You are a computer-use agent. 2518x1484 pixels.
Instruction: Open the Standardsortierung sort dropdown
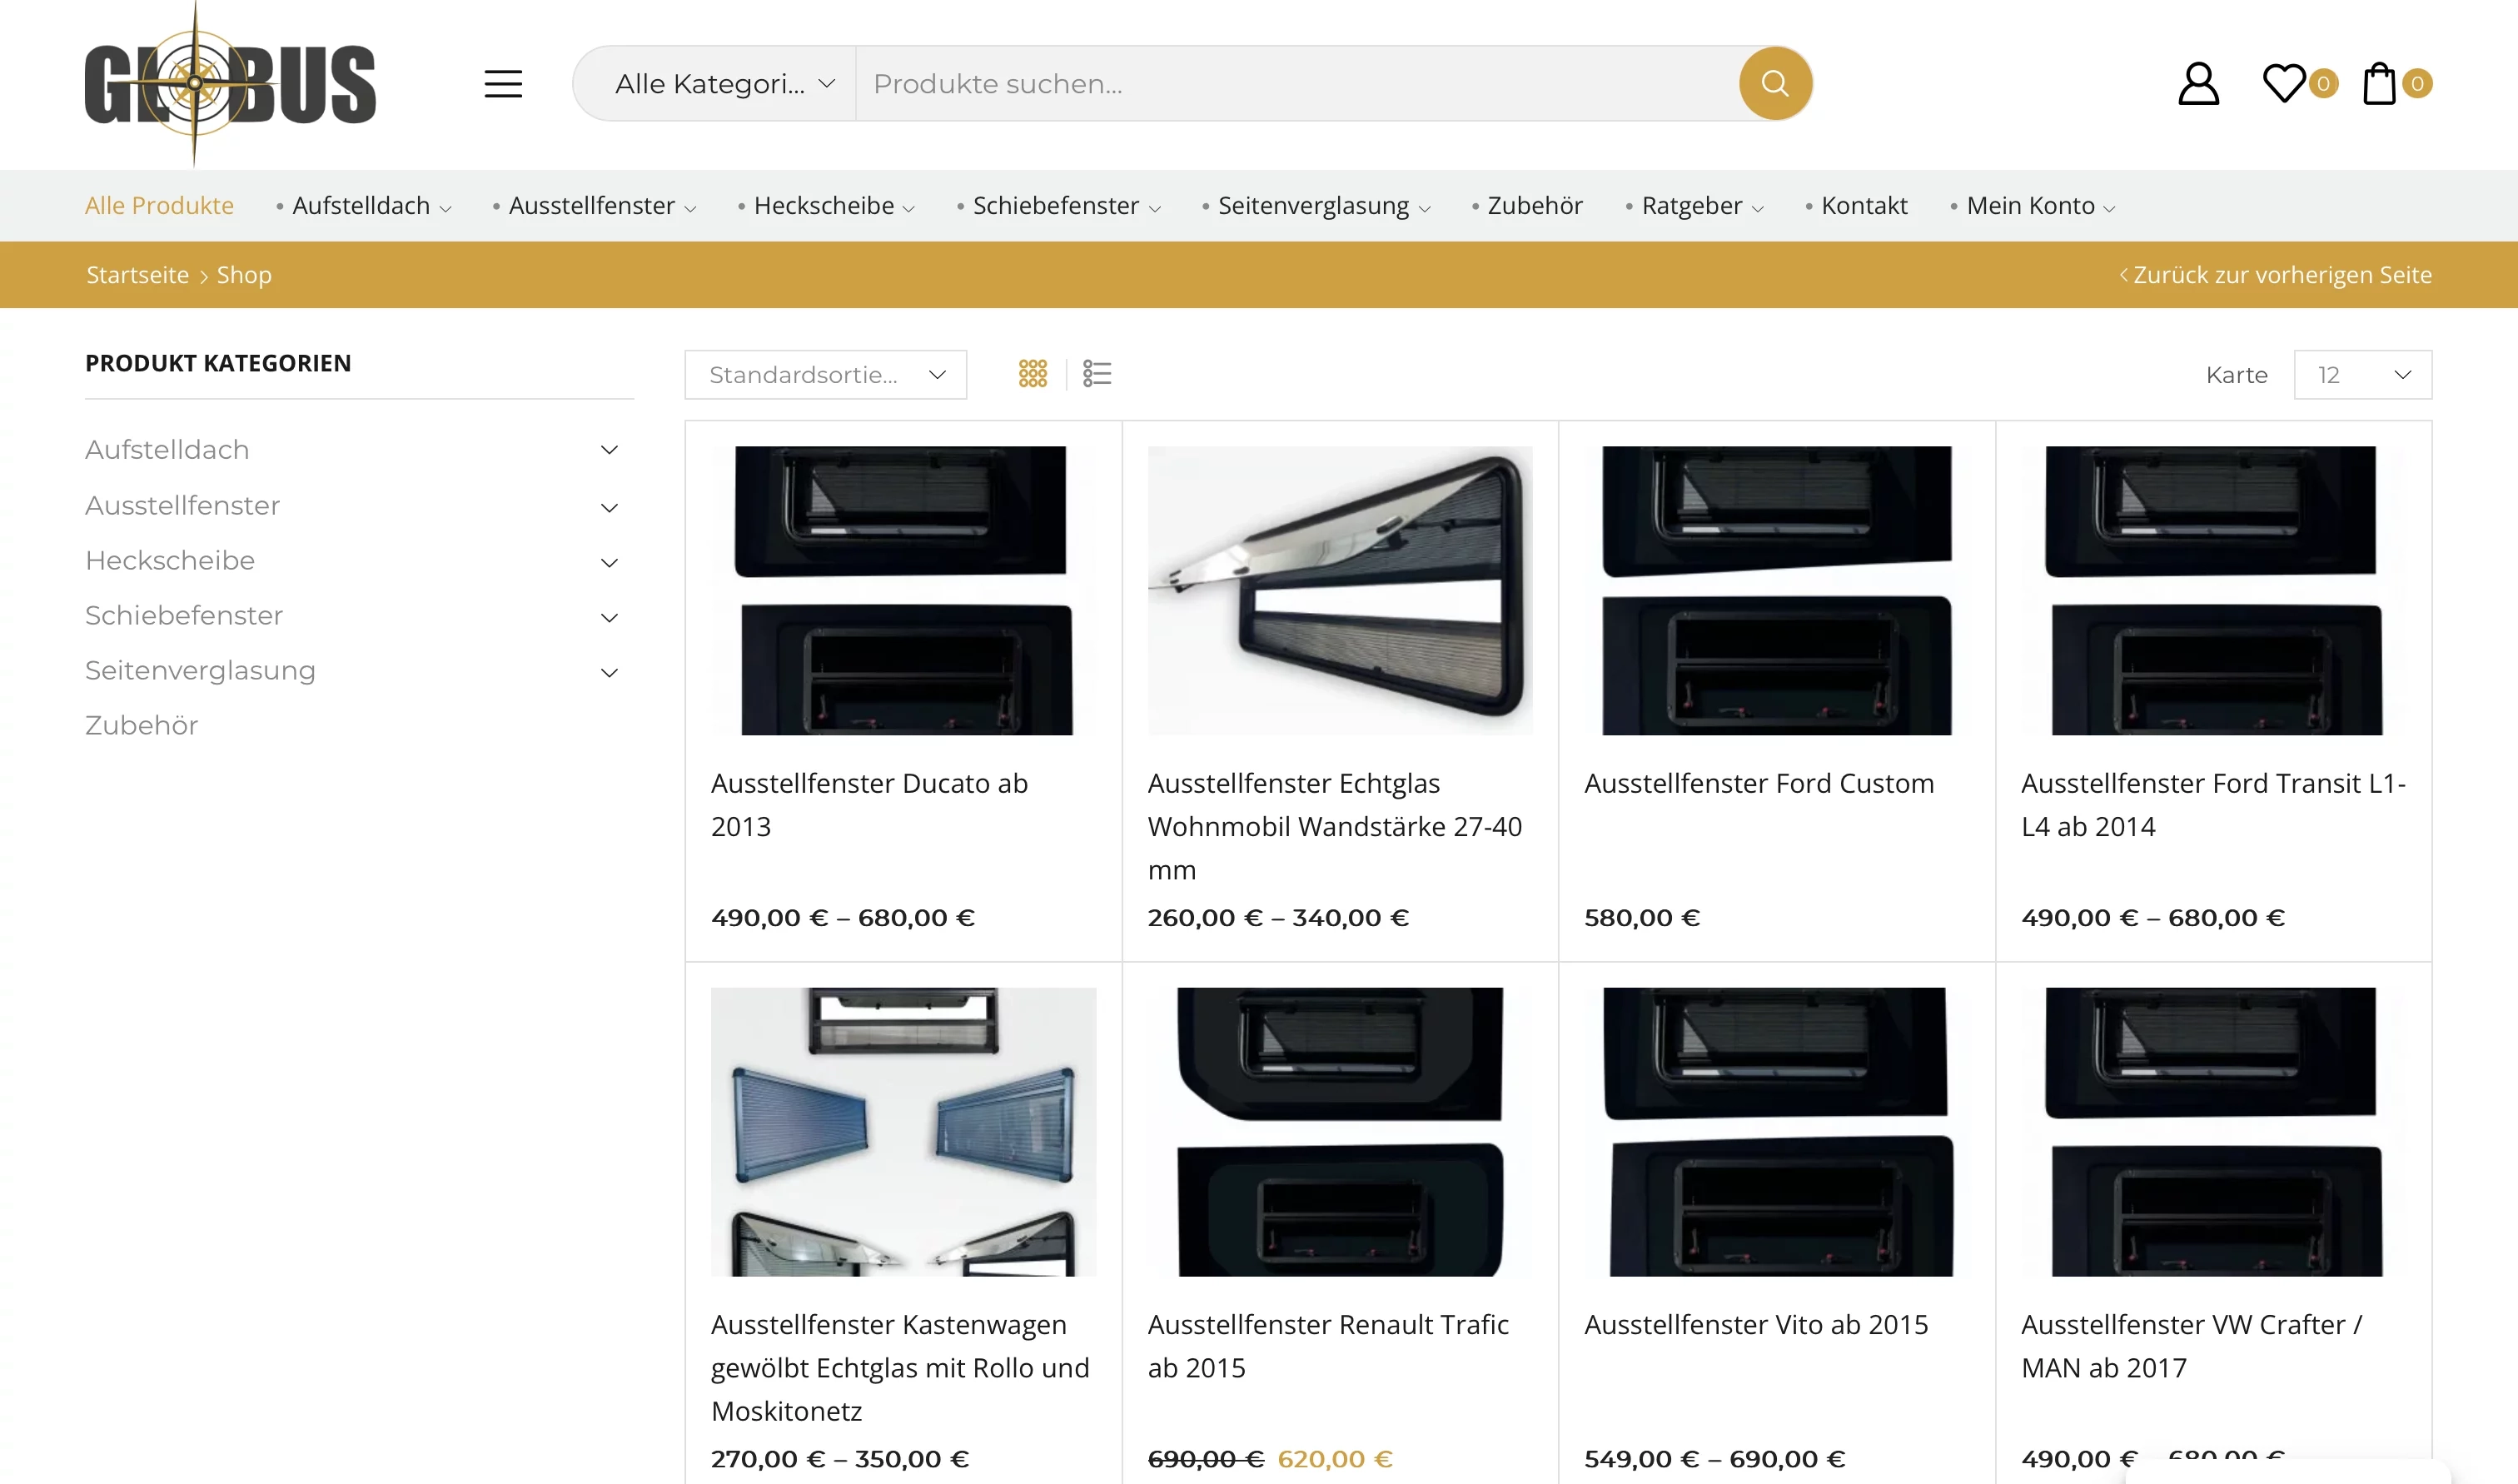826,375
